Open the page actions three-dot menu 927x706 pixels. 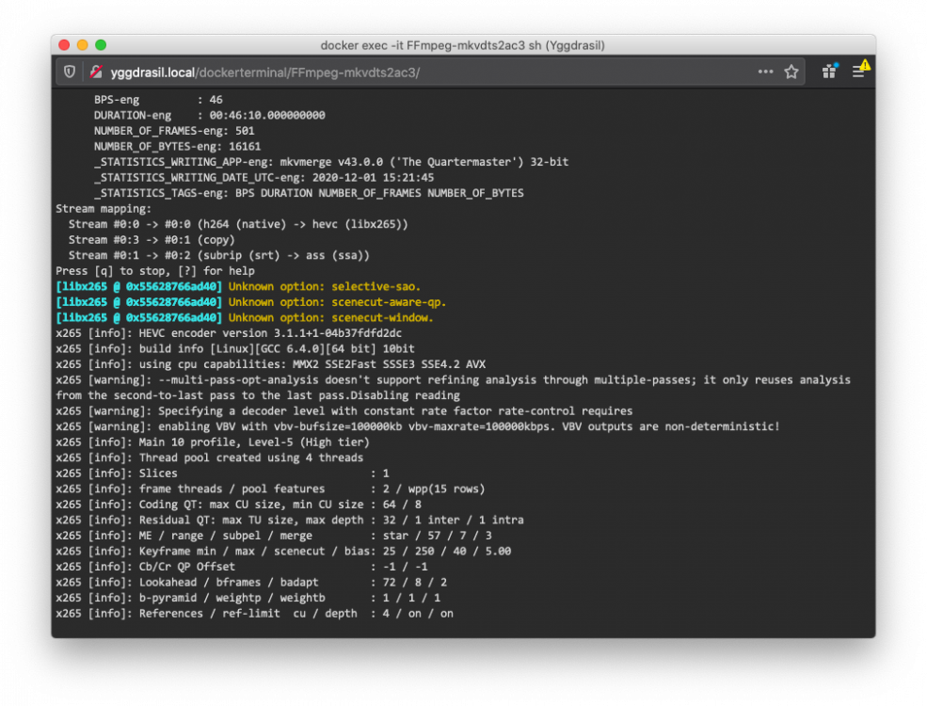(766, 72)
